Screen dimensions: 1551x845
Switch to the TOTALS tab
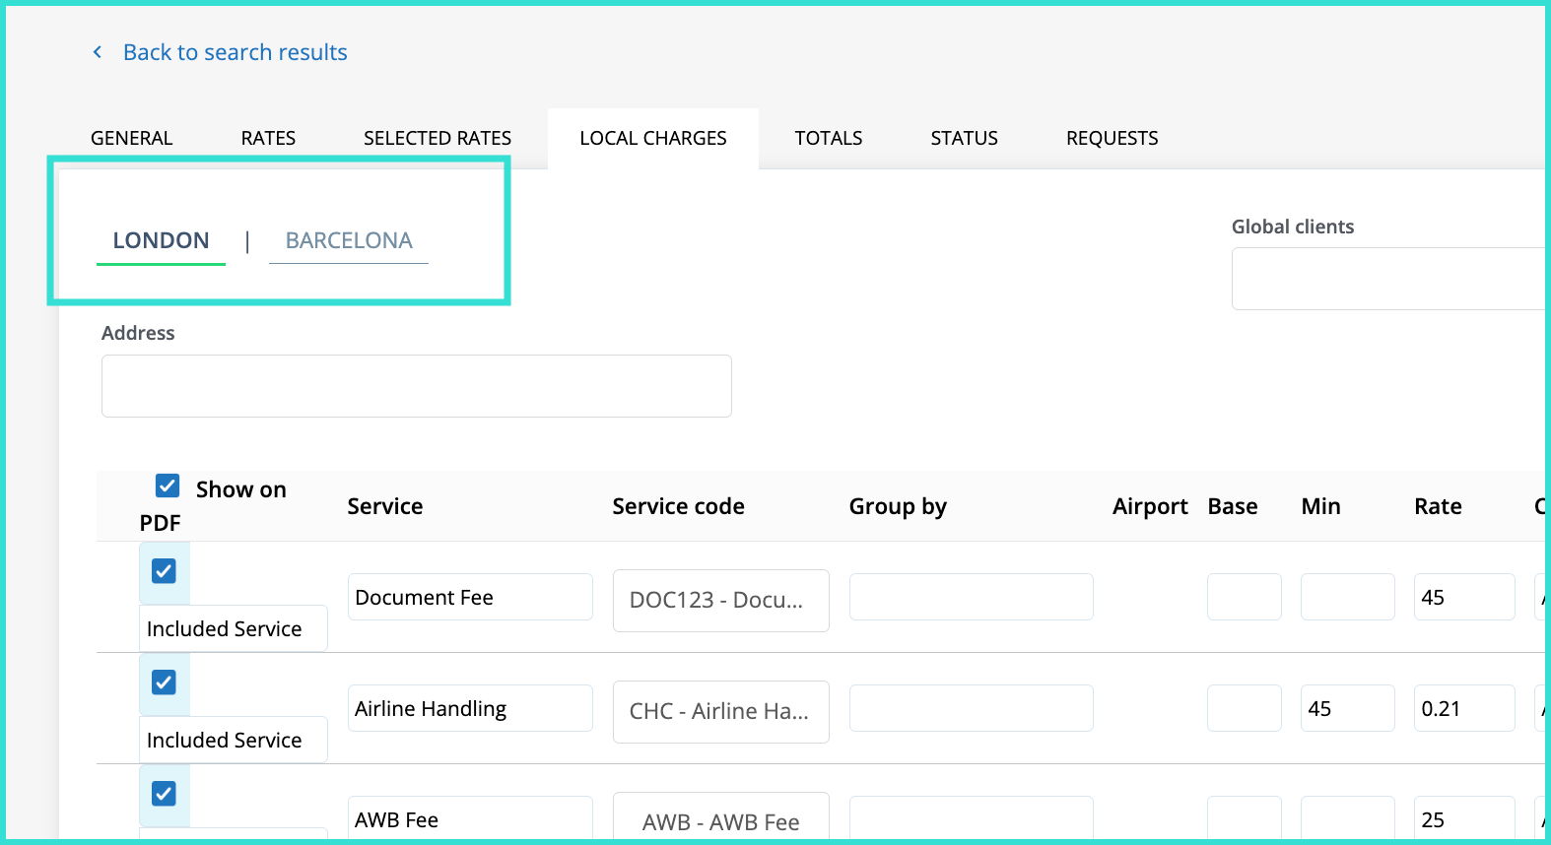tap(828, 138)
